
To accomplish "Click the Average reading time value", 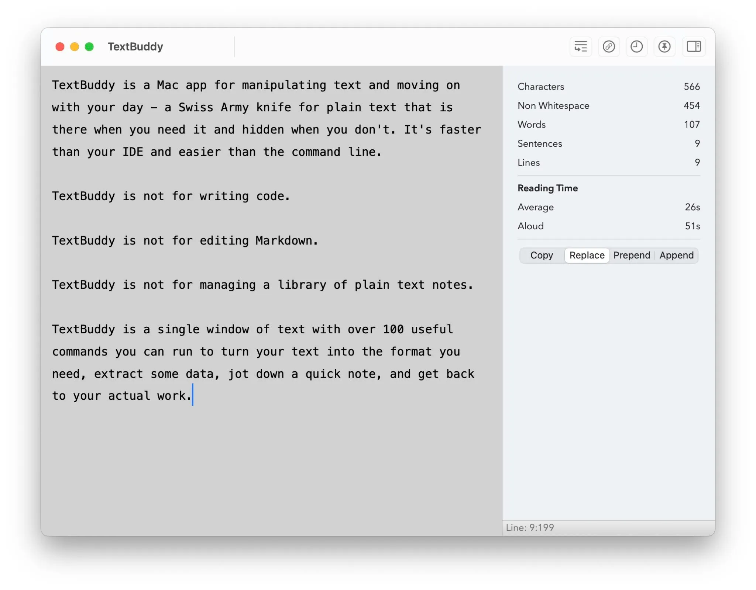I will pos(692,207).
